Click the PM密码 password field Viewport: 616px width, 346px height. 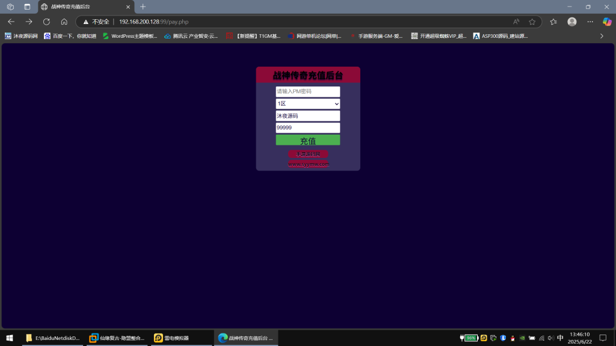(307, 92)
